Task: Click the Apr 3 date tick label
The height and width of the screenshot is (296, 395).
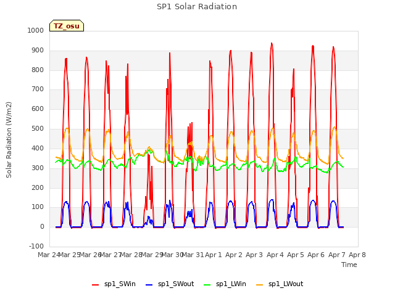Action: (254, 255)
